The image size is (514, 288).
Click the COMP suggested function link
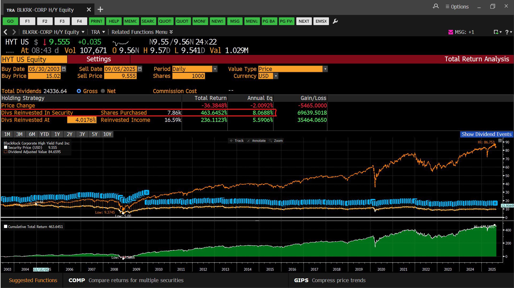[x=126, y=280]
